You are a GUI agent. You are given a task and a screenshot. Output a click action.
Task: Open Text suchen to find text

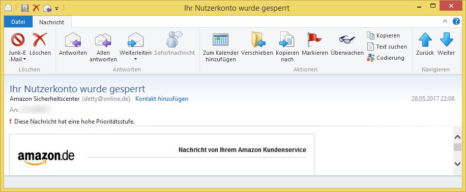(387, 47)
